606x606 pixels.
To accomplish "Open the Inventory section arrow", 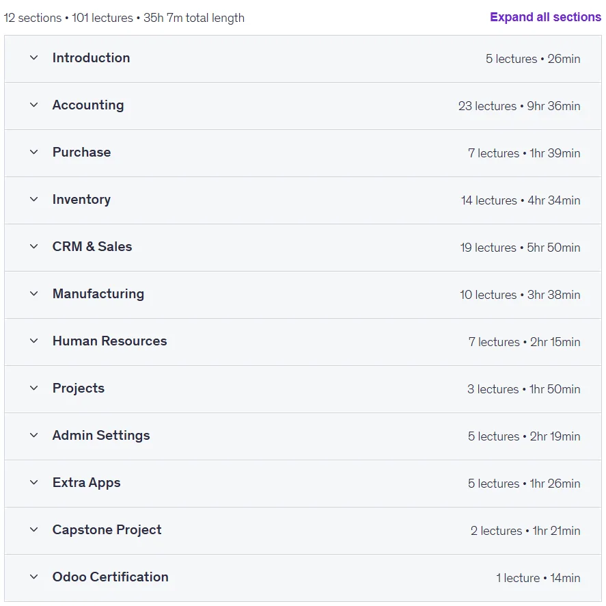I will (x=34, y=200).
